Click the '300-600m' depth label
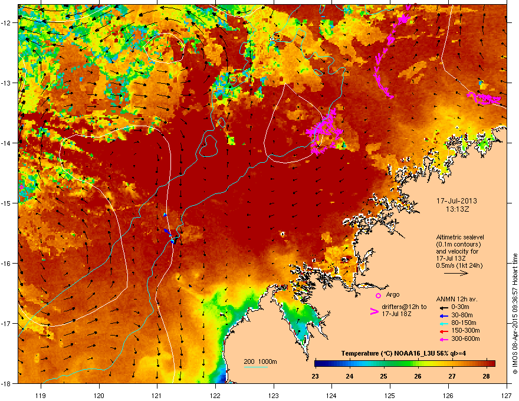The image size is (519, 401). click(466, 338)
